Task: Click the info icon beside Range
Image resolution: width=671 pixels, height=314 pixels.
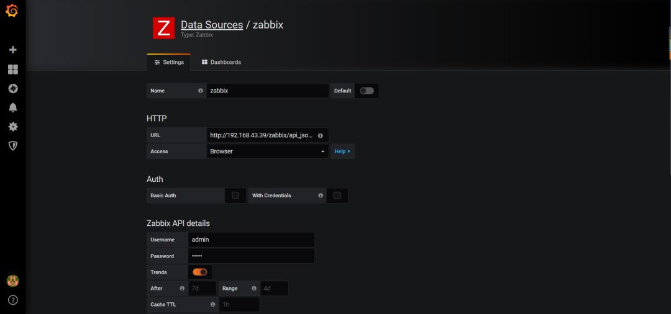Action: 253,289
